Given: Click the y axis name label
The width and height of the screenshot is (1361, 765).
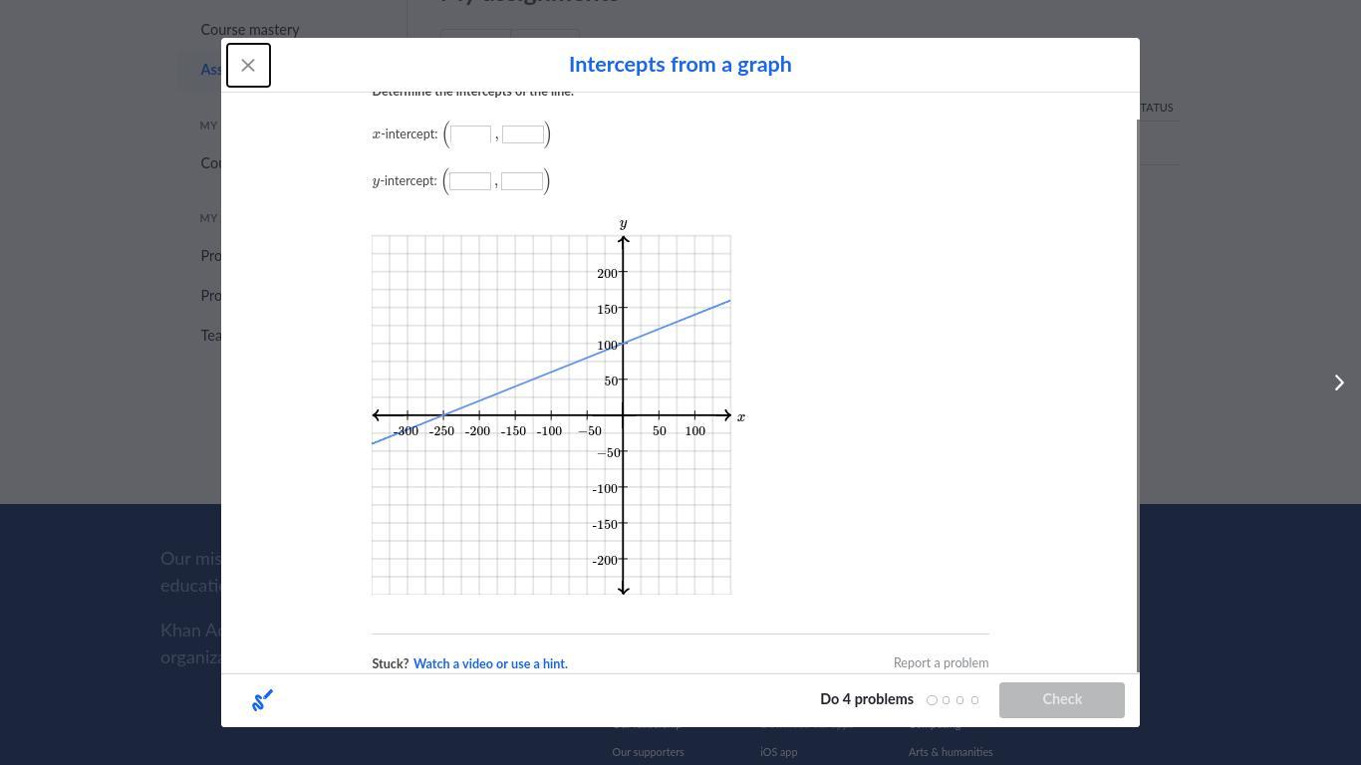Looking at the screenshot, I should [x=624, y=224].
